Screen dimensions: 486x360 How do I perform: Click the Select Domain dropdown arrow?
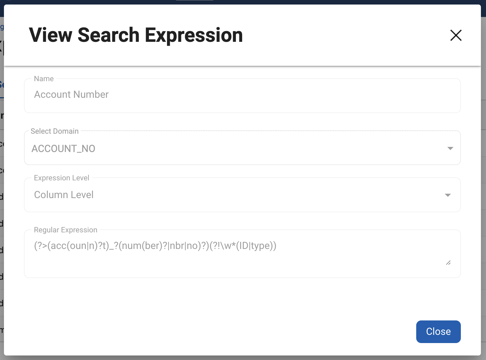450,148
